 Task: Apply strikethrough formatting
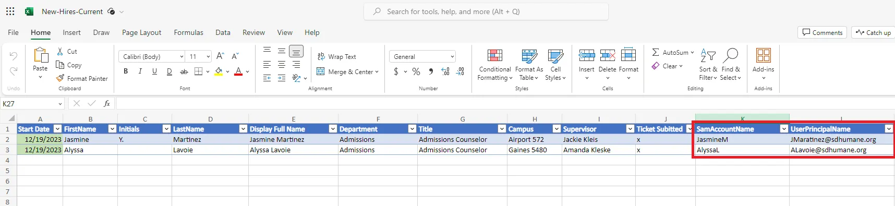[x=184, y=71]
